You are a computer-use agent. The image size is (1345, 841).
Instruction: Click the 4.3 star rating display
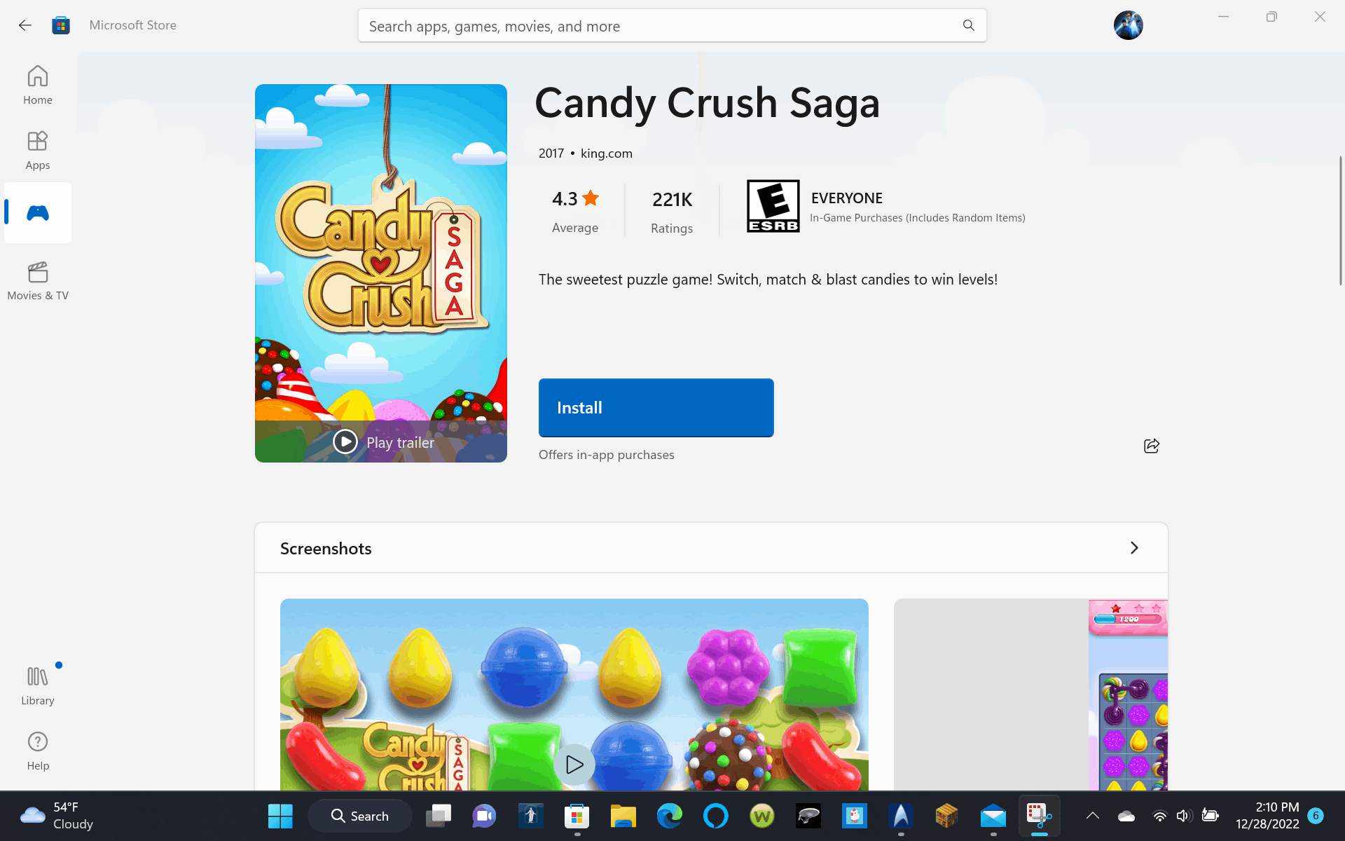click(x=574, y=208)
